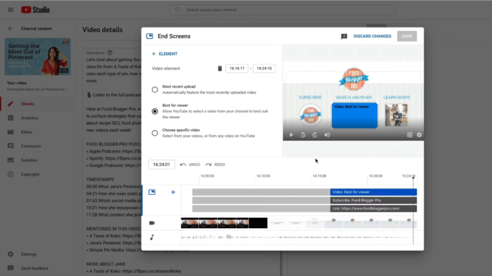Click the element end time field 16:24:10
This screenshot has height=276, width=492.
pyautogui.click(x=264, y=68)
